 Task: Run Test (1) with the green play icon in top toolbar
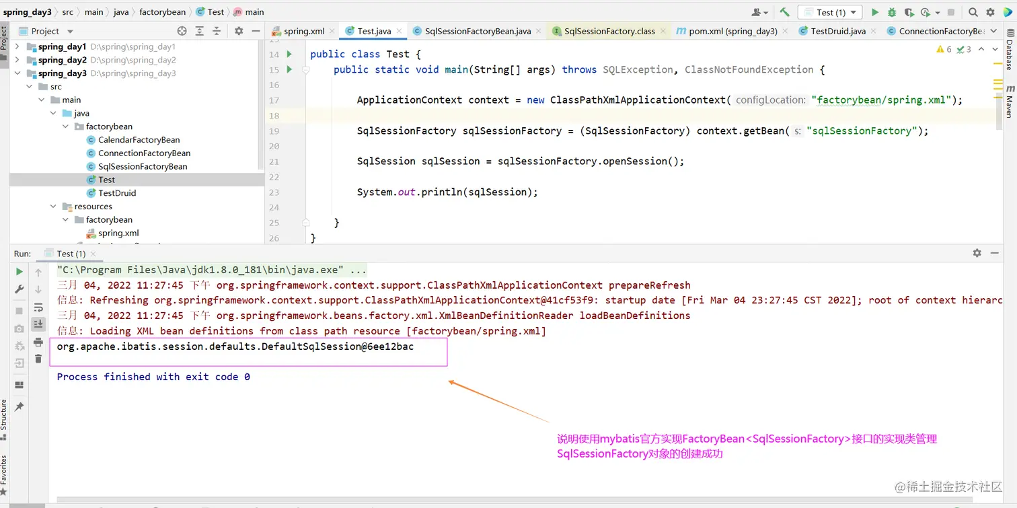pyautogui.click(x=875, y=12)
